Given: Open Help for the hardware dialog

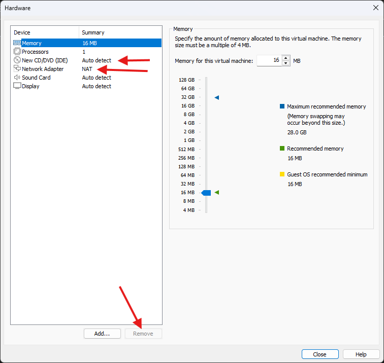Looking at the screenshot, I should pyautogui.click(x=361, y=354).
